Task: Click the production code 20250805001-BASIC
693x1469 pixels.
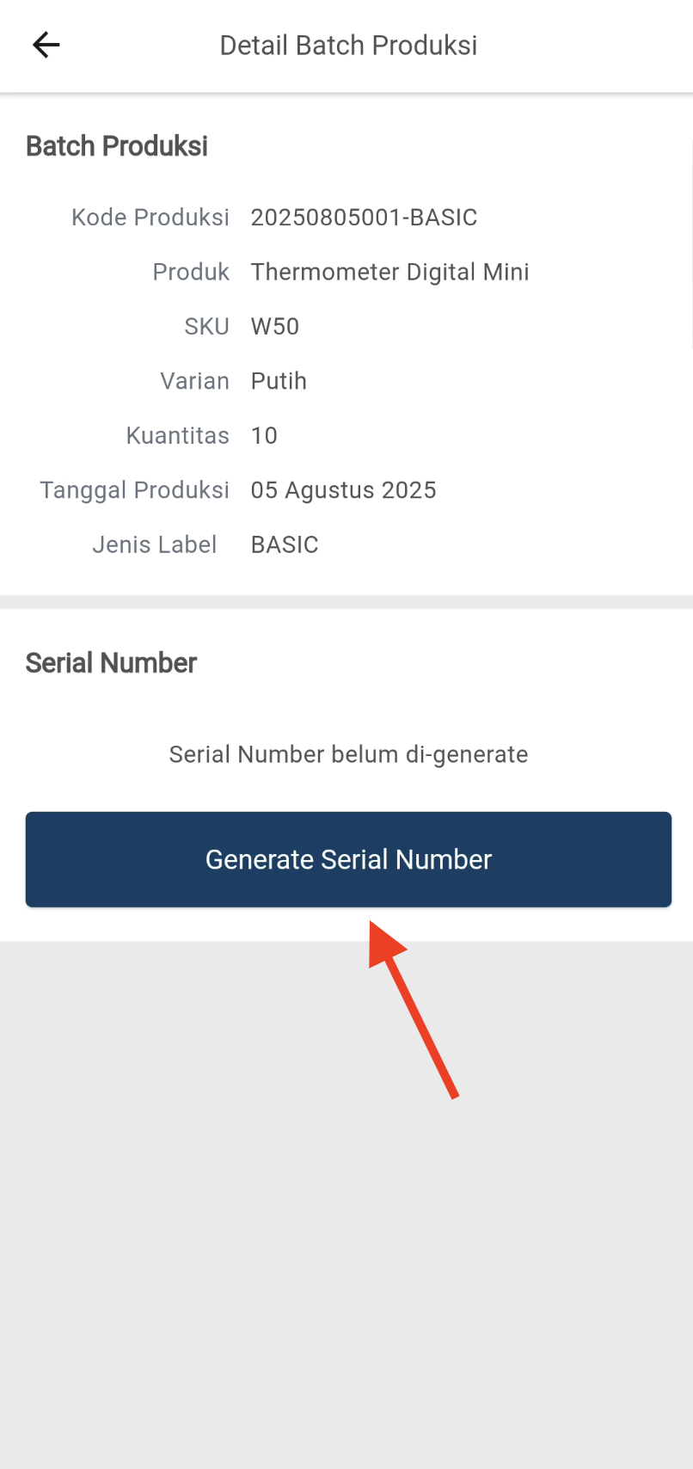Action: [364, 218]
